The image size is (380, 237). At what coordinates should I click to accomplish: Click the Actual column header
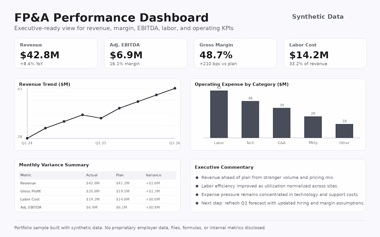click(92, 175)
